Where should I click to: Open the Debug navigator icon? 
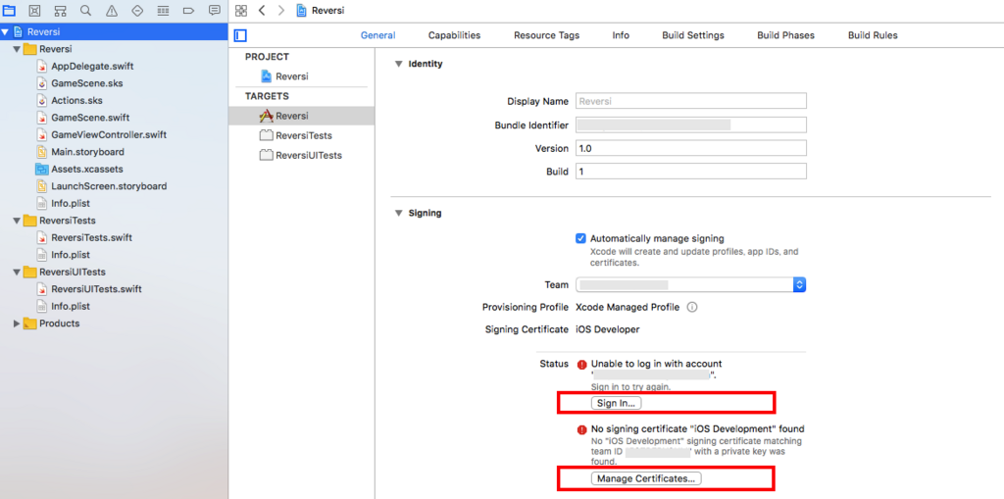[164, 10]
